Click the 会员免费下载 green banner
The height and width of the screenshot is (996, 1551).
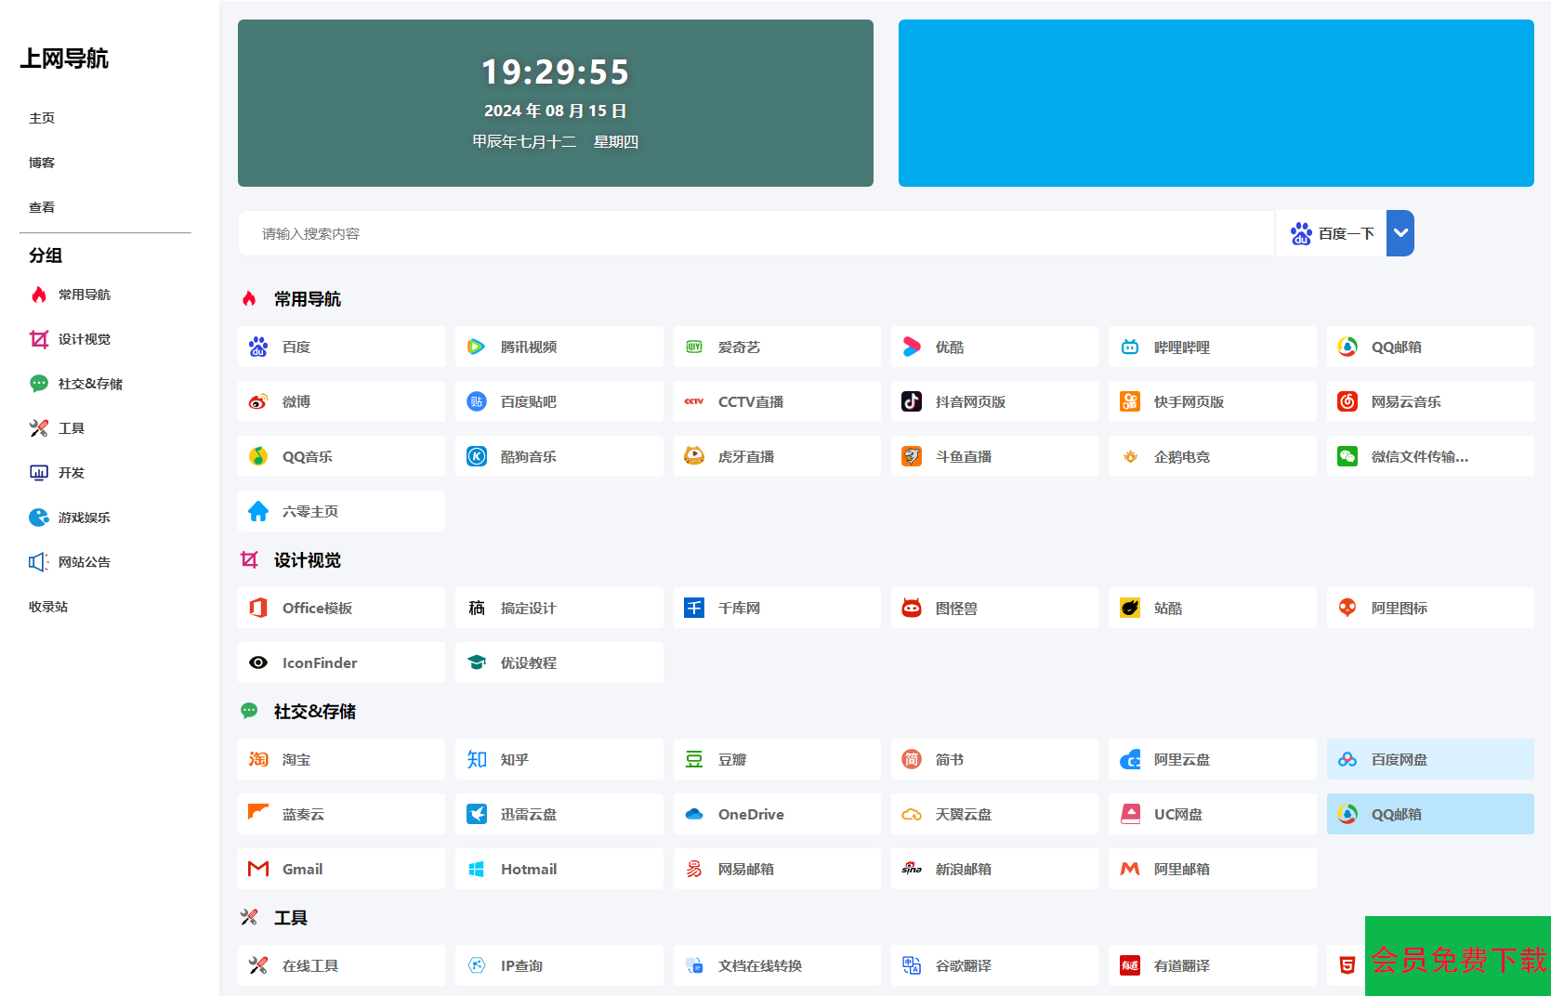tap(1457, 957)
